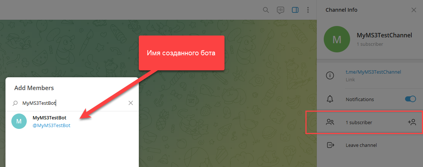Click the Channel Info heading
Image resolution: width=423 pixels, height=167 pixels.
click(x=341, y=10)
